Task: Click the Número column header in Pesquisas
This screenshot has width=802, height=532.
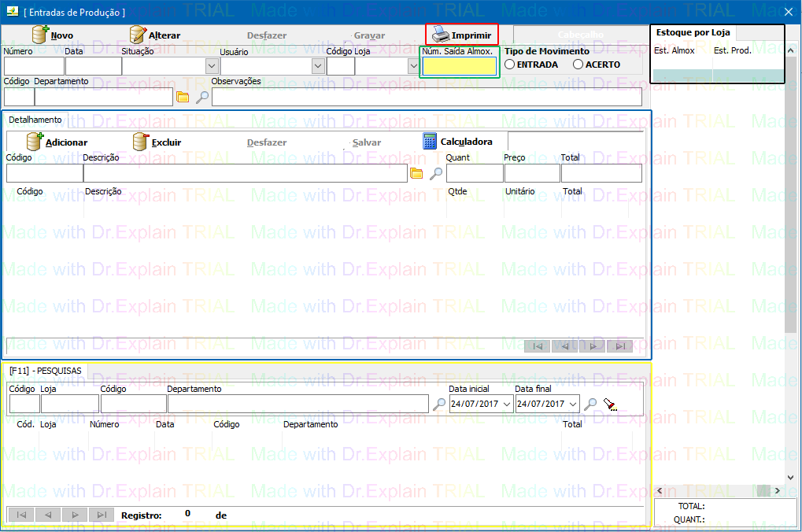Action: coord(105,425)
